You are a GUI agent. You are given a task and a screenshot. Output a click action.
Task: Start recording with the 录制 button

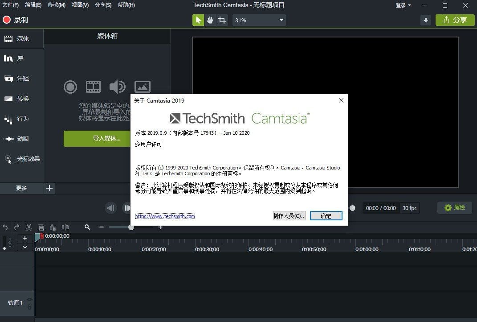pyautogui.click(x=16, y=20)
